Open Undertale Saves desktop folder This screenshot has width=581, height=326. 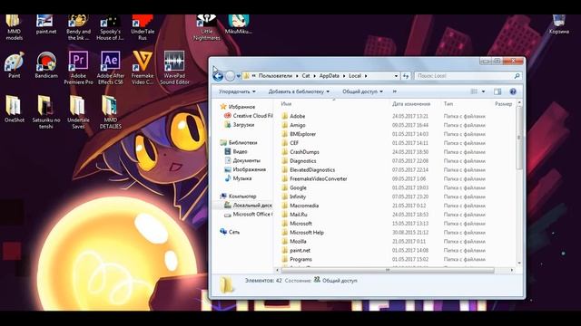click(x=78, y=112)
